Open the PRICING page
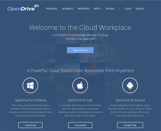Screen dimensions: 161x131 click(110, 9)
